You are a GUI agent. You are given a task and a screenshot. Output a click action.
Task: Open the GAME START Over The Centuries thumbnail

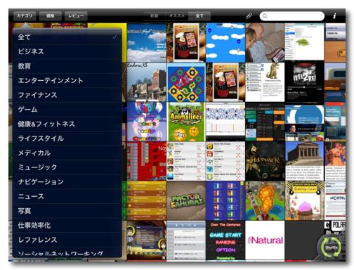tap(225, 240)
